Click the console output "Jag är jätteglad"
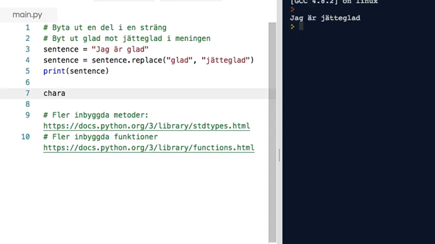This screenshot has height=244, width=435. (325, 18)
